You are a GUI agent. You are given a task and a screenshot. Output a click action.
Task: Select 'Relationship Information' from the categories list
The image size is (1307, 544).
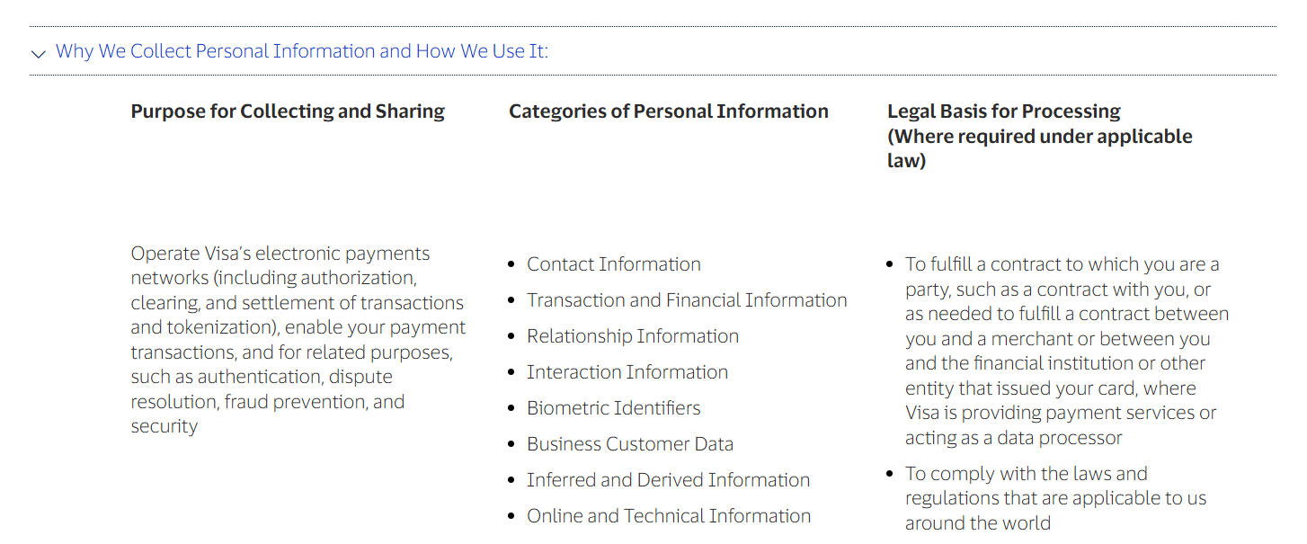pos(633,335)
